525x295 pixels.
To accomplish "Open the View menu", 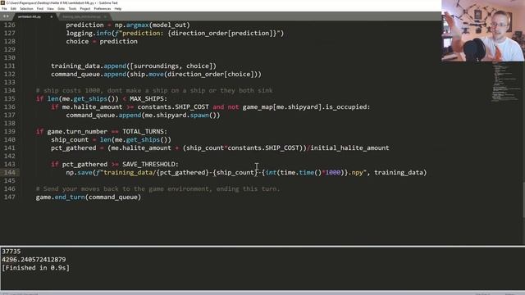I will [x=50, y=9].
